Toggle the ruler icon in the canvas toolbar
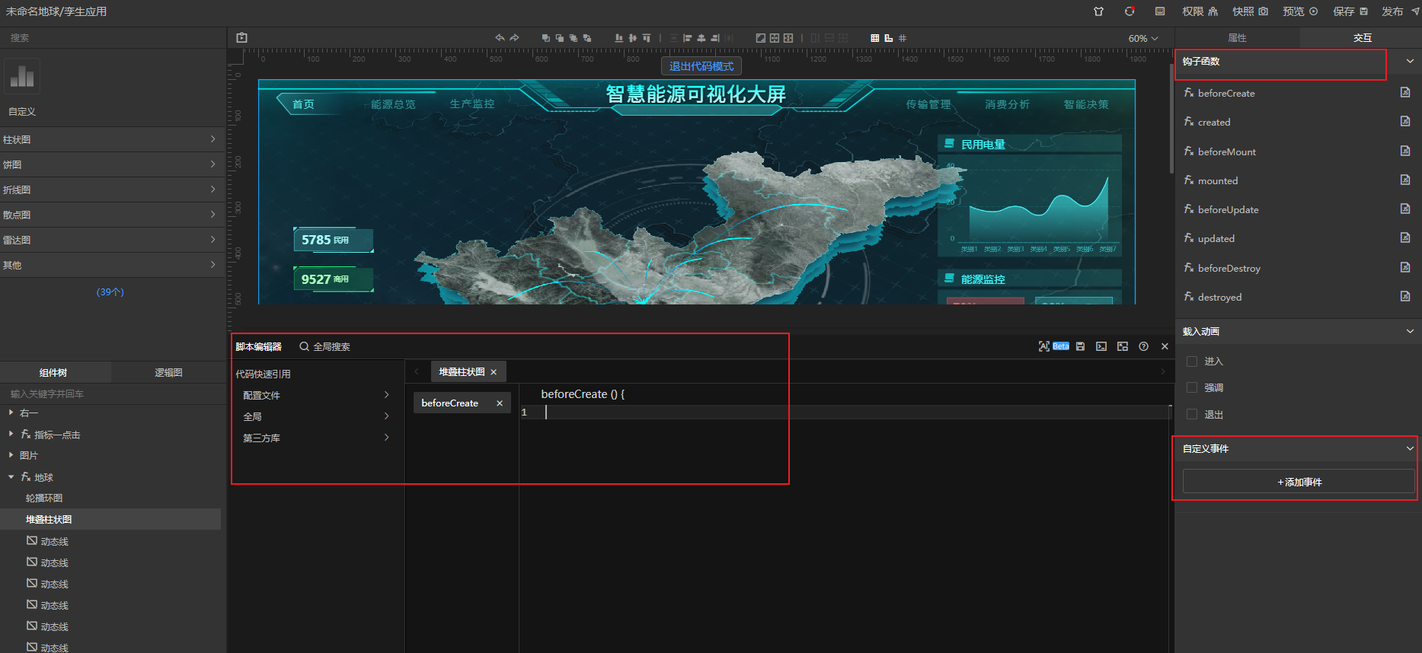This screenshot has height=653, width=1422. click(889, 38)
